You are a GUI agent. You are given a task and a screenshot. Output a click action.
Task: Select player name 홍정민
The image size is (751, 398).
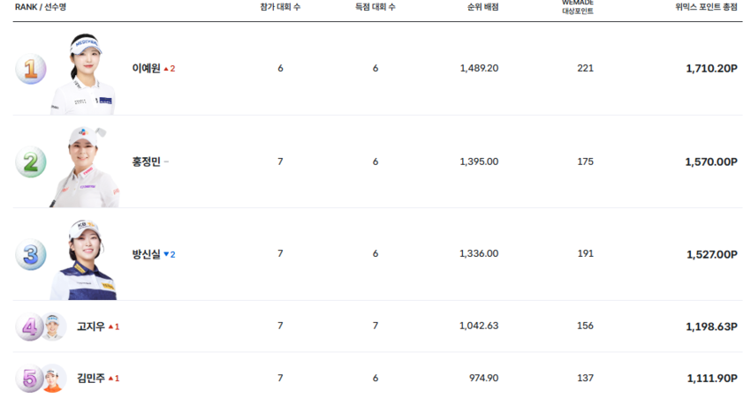146,161
